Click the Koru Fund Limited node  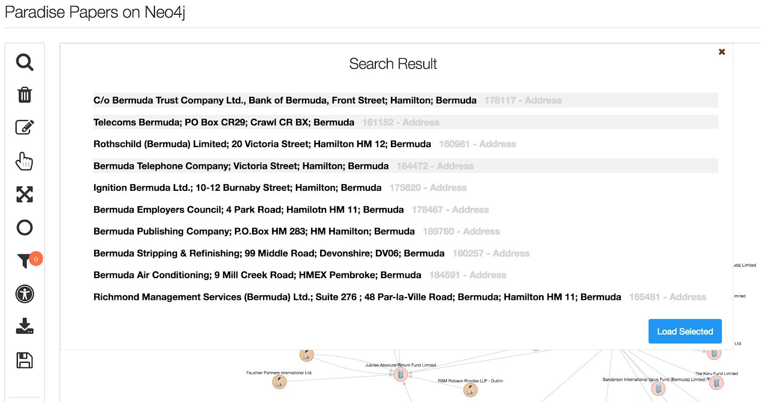click(x=716, y=383)
